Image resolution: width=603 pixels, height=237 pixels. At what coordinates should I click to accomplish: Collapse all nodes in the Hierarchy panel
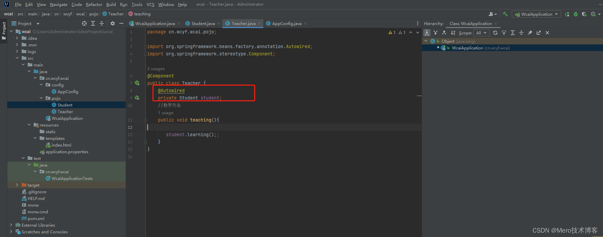point(521,33)
